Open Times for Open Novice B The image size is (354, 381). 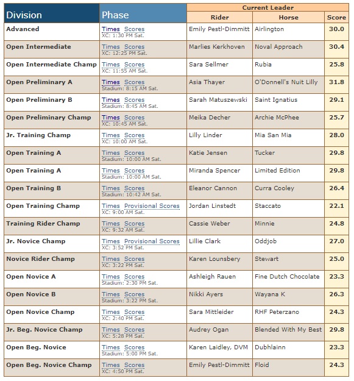tap(111, 294)
